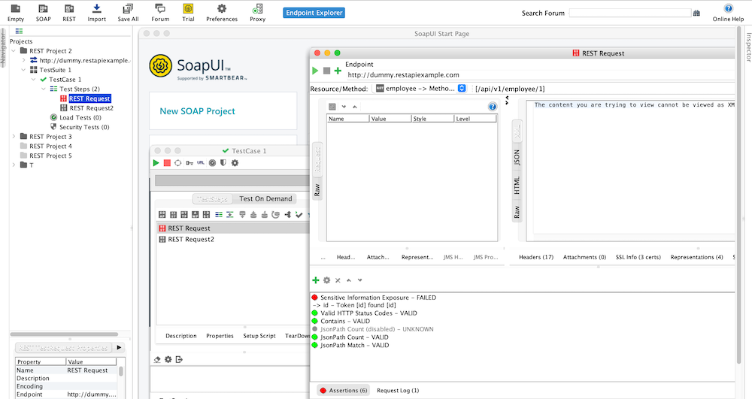
Task: Select JsonPath Match - VALID assertion
Action: pyautogui.click(x=354, y=345)
